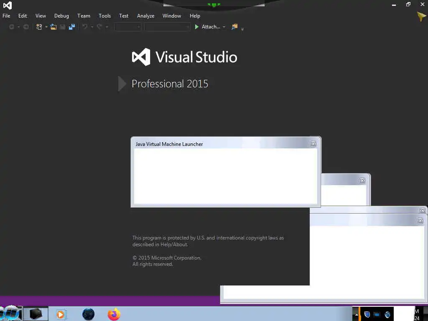Click the Navigate Forward toolbar icon
This screenshot has width=428, height=321.
click(x=26, y=27)
